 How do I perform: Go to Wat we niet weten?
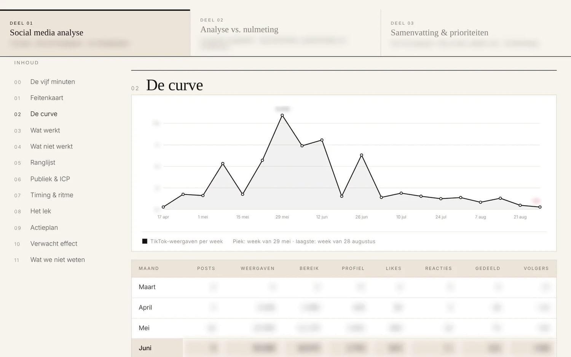click(57, 260)
